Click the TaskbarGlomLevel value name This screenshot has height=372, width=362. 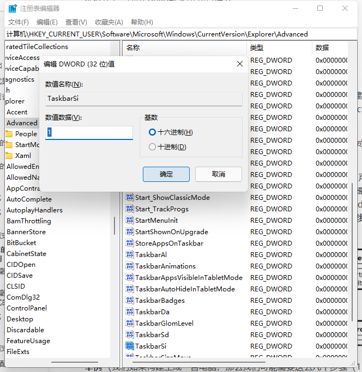pyautogui.click(x=165, y=323)
